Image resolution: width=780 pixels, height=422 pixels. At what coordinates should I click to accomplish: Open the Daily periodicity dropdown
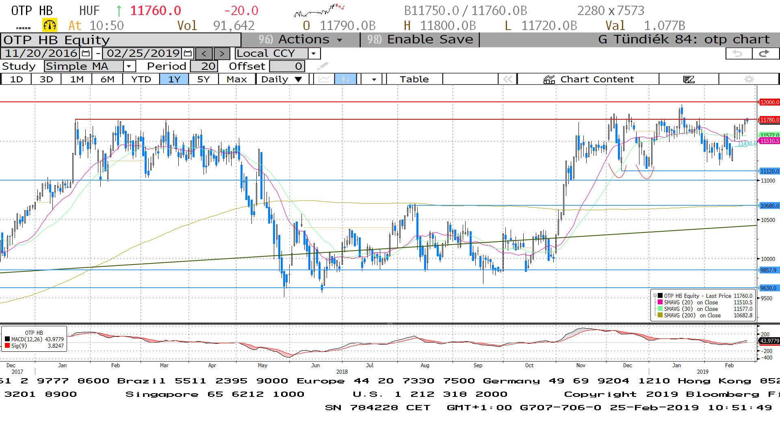282,79
